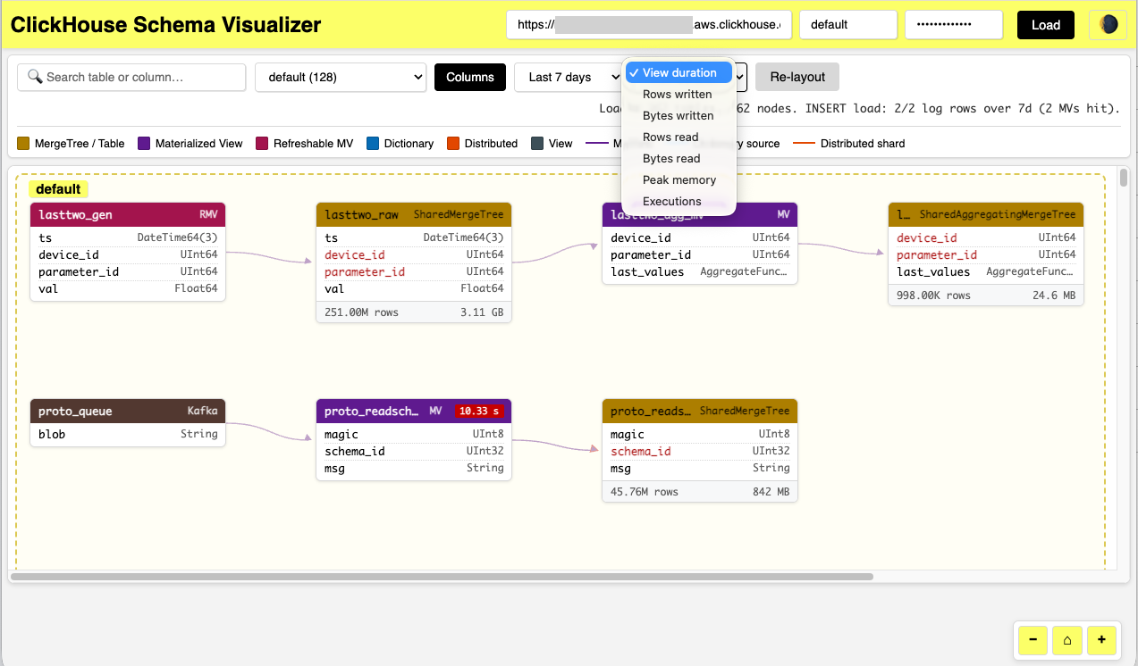Focus the username field with default
The image size is (1138, 666).
tap(848, 25)
